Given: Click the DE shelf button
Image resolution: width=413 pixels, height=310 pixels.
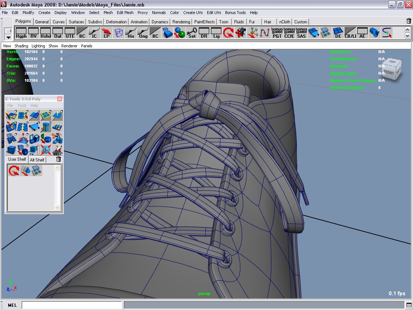Looking at the screenshot, I should click(338, 33).
